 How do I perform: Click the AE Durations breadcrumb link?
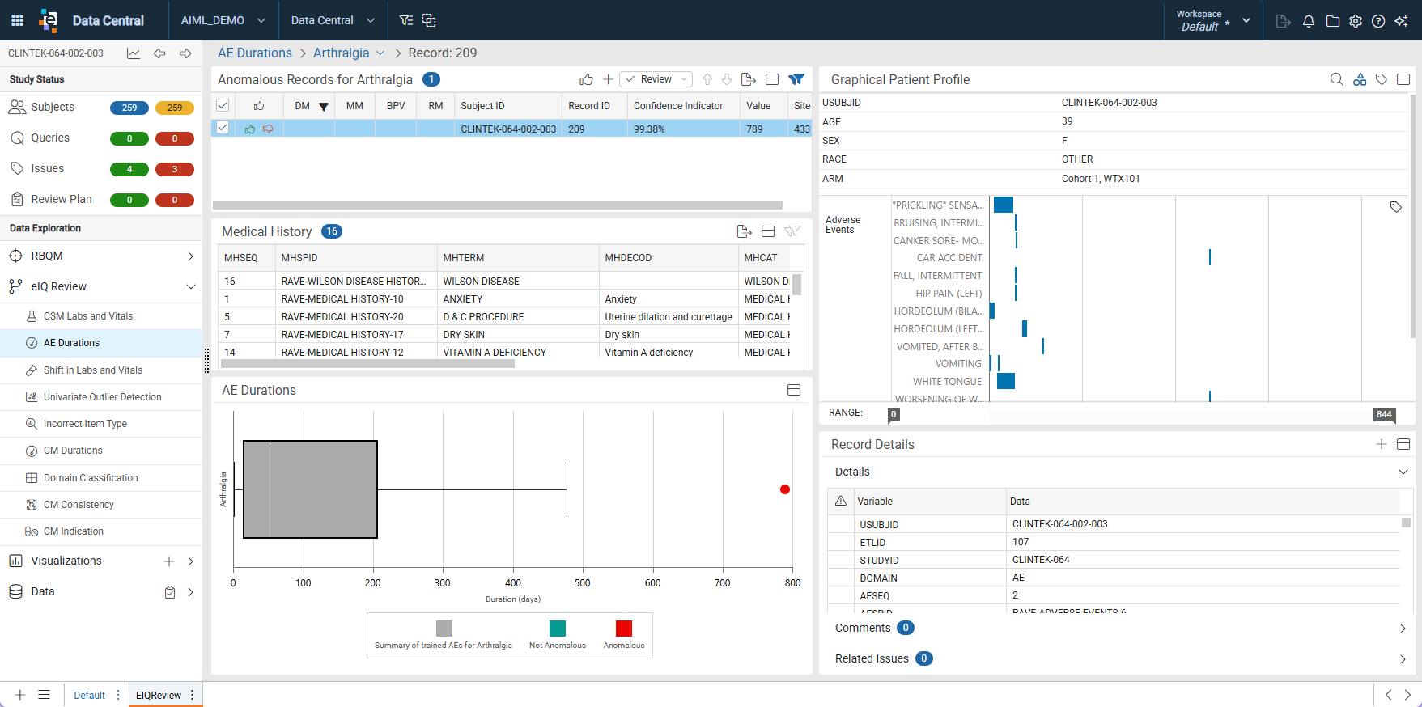pos(255,53)
